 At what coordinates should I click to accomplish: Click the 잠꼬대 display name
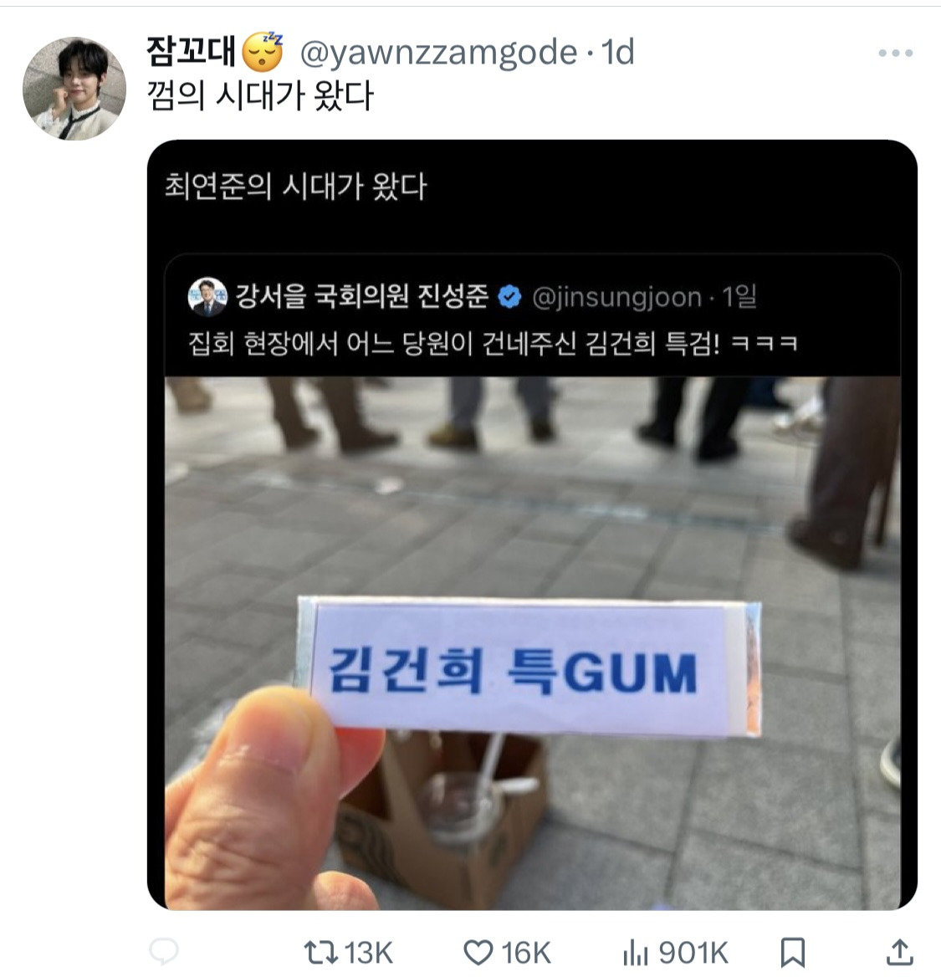click(191, 51)
